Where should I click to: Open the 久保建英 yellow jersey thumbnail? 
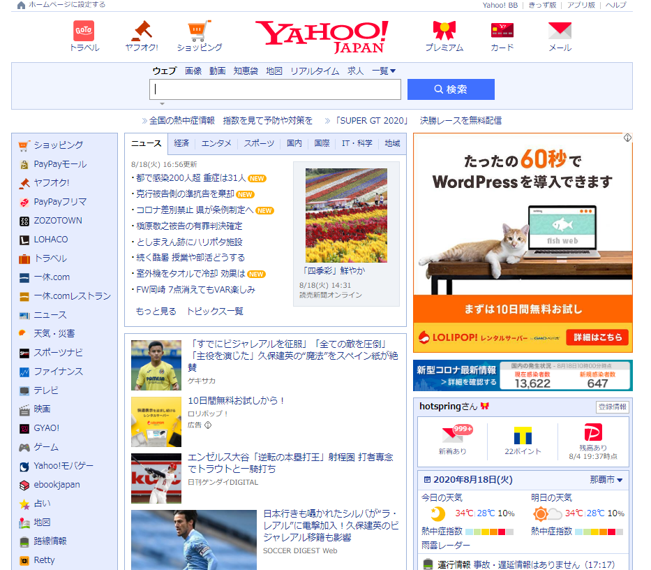[156, 365]
